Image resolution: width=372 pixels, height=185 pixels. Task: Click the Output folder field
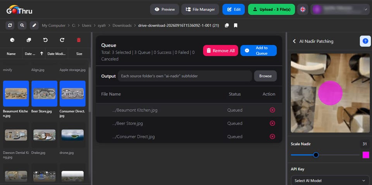185,76
